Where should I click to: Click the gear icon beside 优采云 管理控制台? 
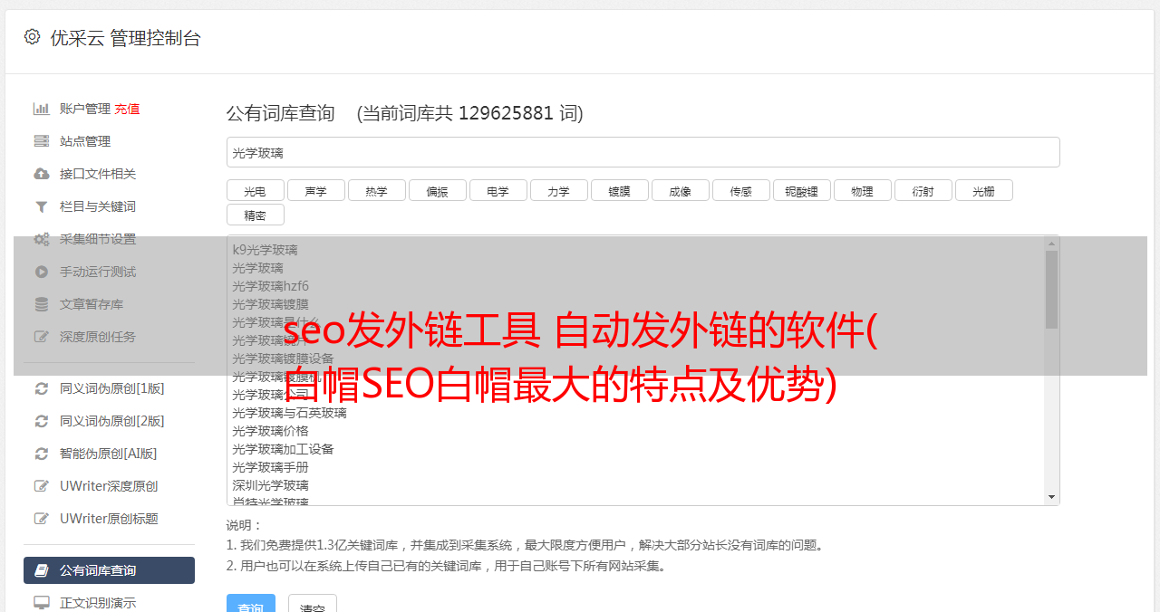[32, 37]
